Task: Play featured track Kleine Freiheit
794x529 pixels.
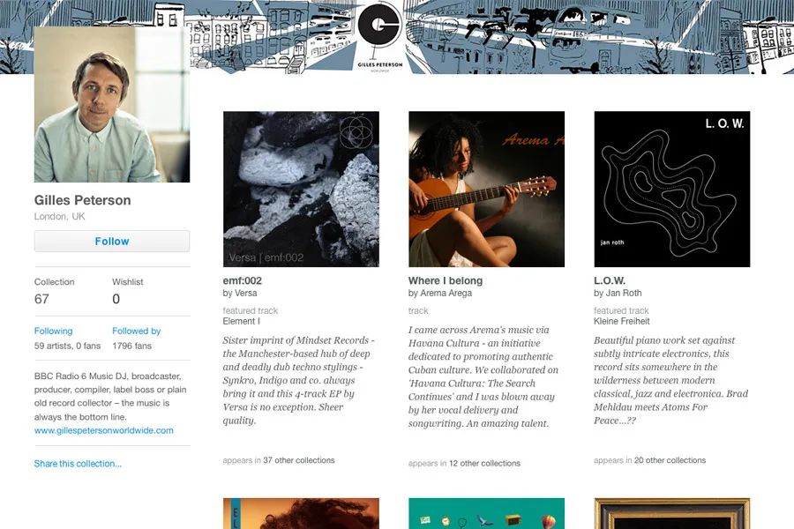Action: pyautogui.click(x=622, y=322)
